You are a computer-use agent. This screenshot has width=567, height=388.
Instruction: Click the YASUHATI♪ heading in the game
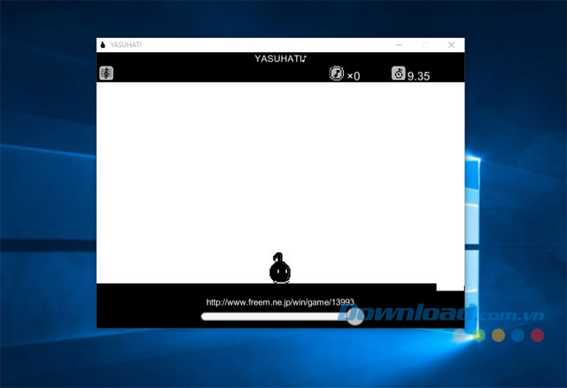tap(280, 59)
